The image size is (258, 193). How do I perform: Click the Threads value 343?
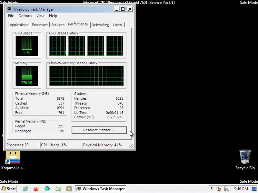click(x=120, y=103)
